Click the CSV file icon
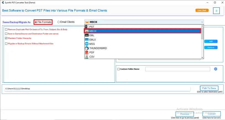 (87, 57)
